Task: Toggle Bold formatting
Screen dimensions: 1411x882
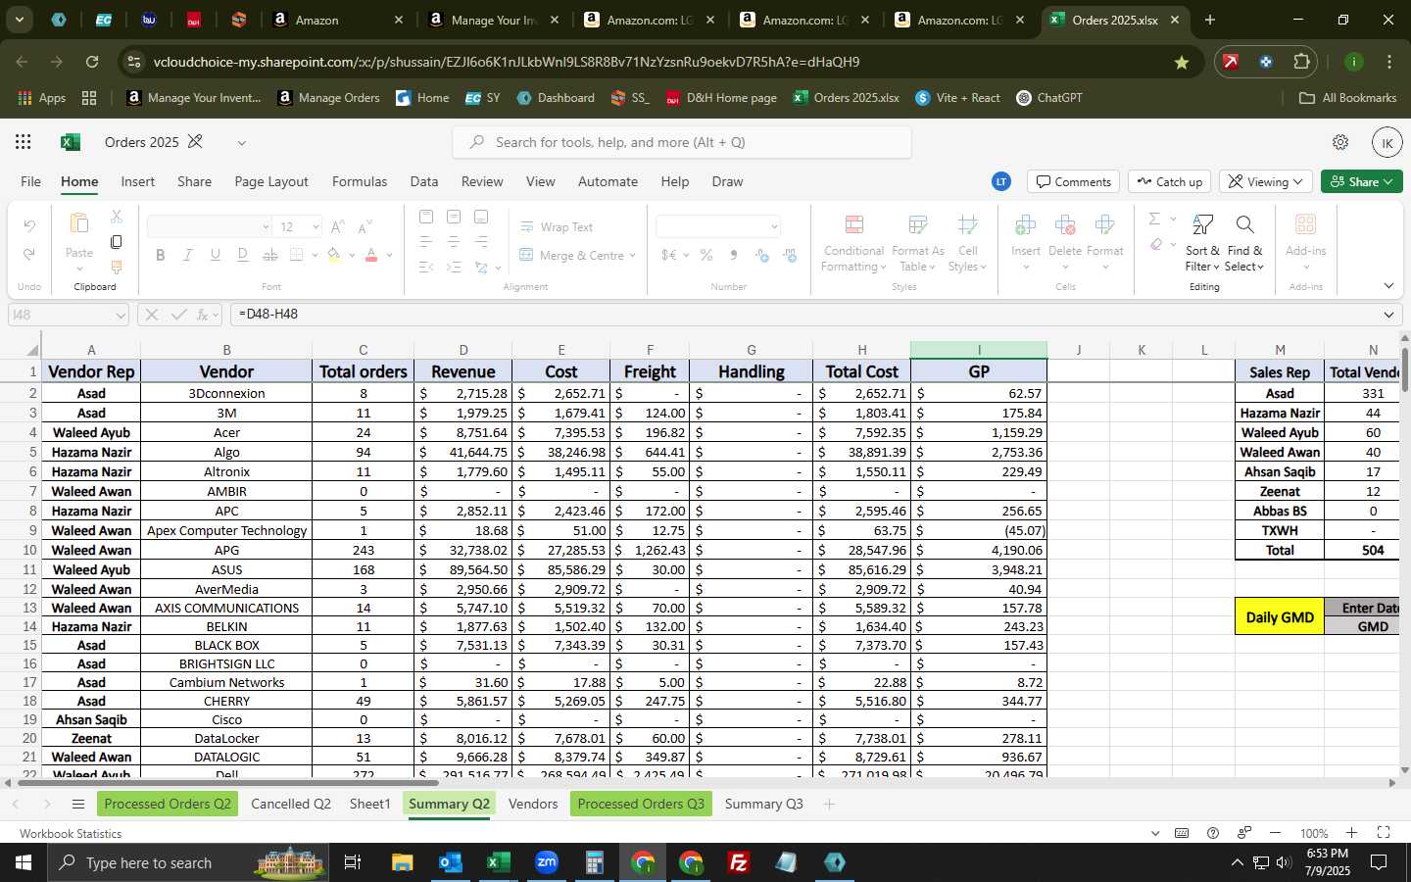Action: (160, 255)
